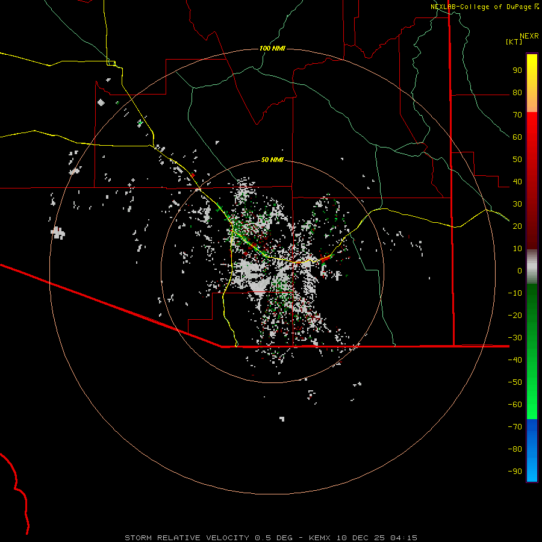Screen dimensions: 542x542
Task: Click the 90 value on velocity scale
Action: point(517,70)
